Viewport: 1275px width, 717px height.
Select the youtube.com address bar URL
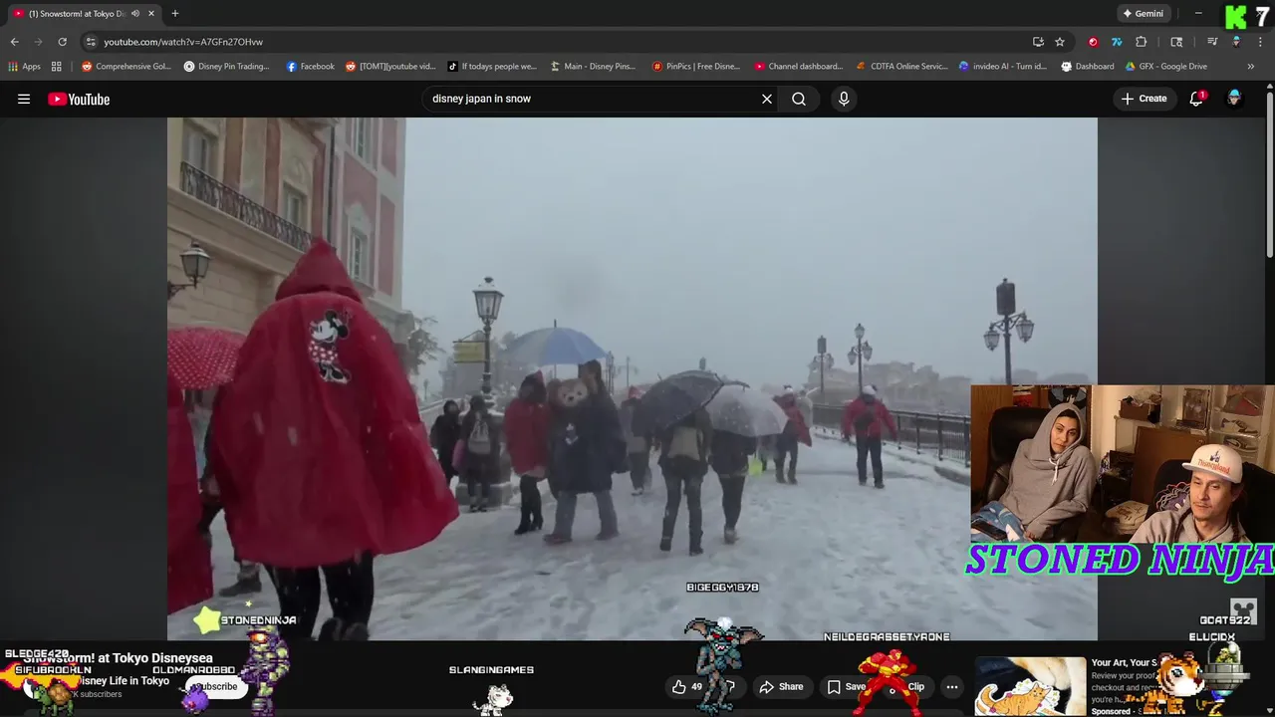pyautogui.click(x=183, y=42)
